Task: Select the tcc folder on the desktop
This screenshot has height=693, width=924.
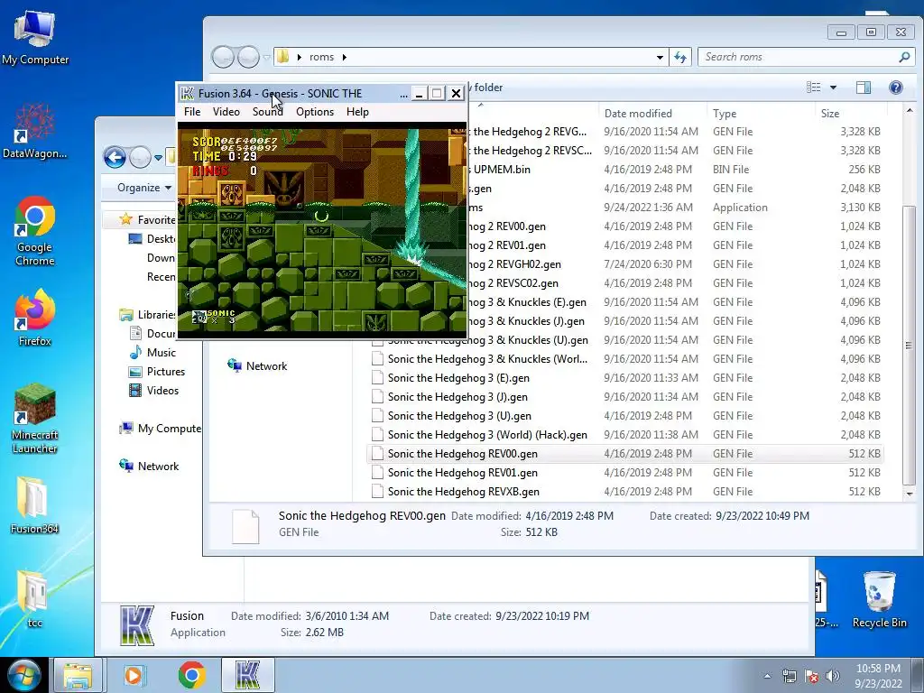Action: click(x=35, y=599)
